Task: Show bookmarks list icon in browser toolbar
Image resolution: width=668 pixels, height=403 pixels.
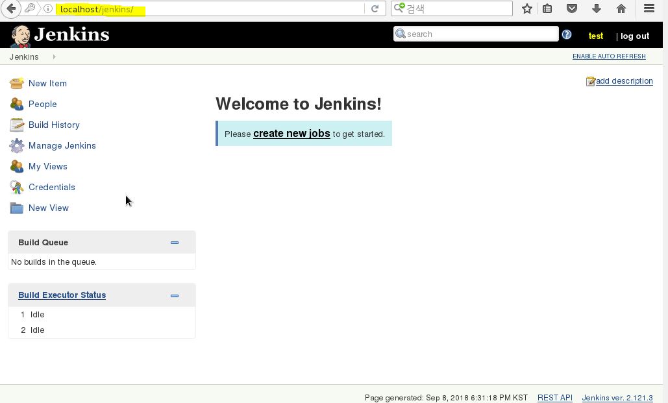Action: coord(547,8)
